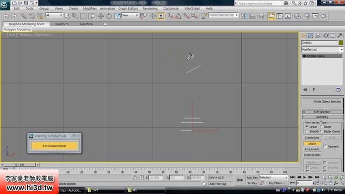
Task: Select the Smooth vertex type radio
Action: point(307,131)
